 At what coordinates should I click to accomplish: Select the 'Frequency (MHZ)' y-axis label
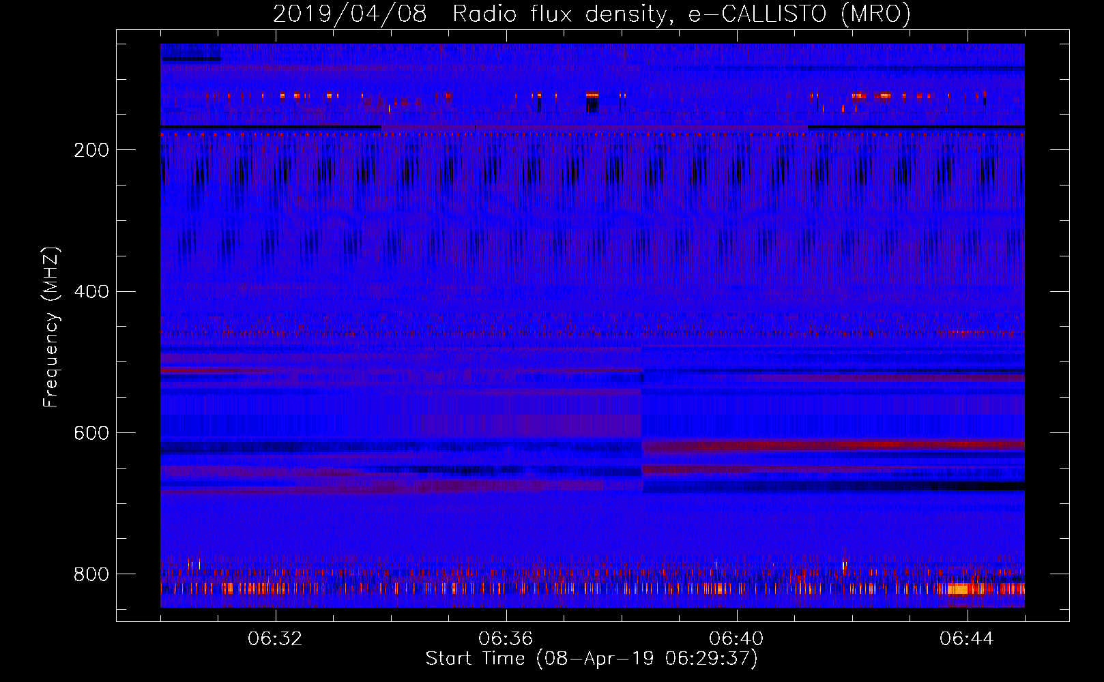(50, 327)
